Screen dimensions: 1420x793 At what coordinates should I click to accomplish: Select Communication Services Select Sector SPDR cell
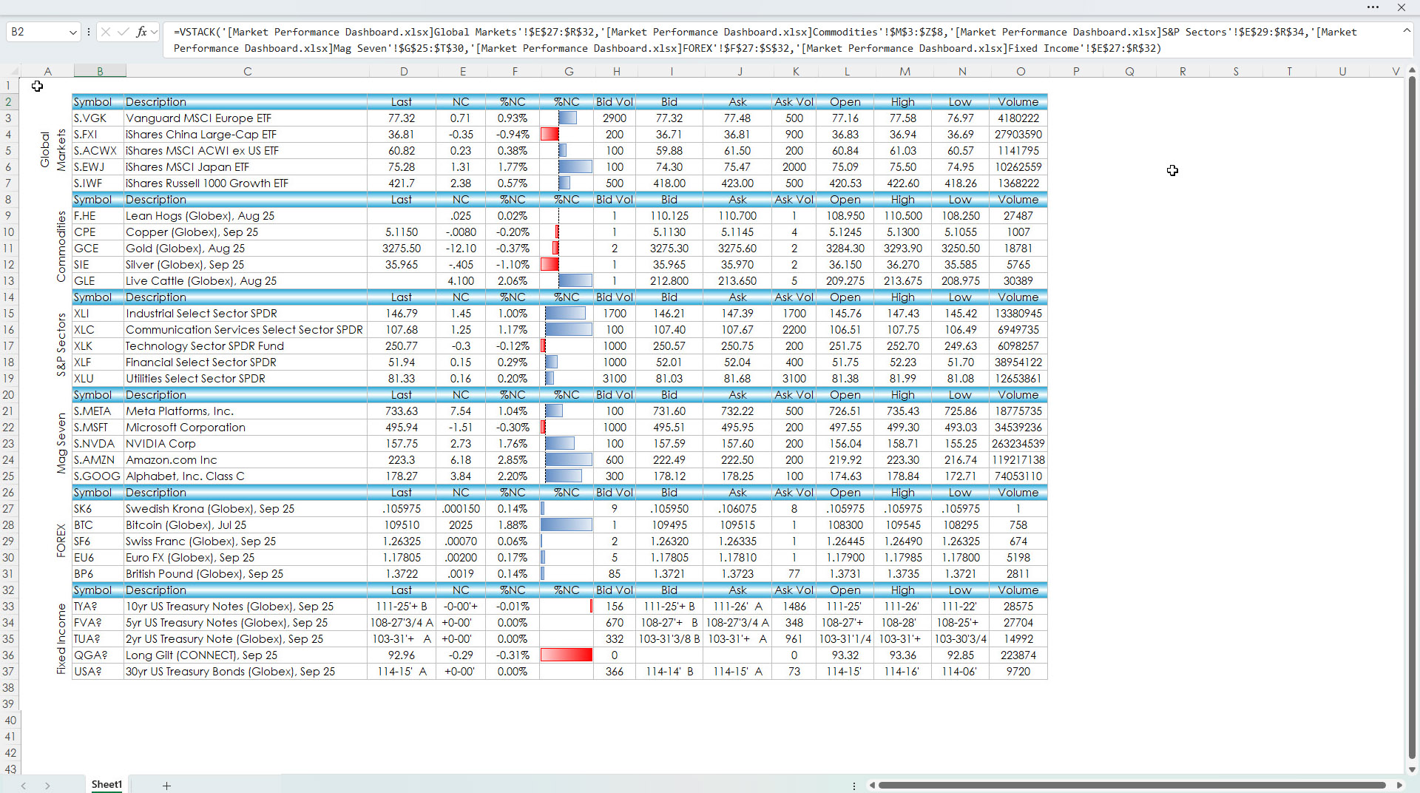246,330
